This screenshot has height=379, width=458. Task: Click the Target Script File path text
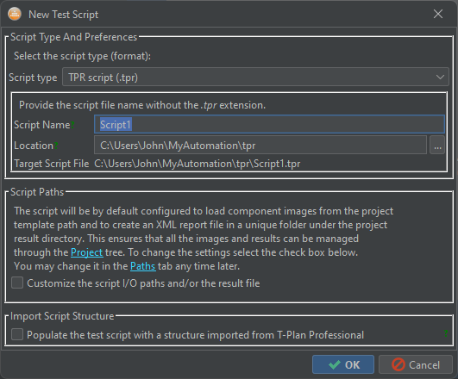pyautogui.click(x=198, y=164)
